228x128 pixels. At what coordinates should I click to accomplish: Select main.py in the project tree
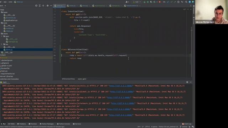click(4, 71)
